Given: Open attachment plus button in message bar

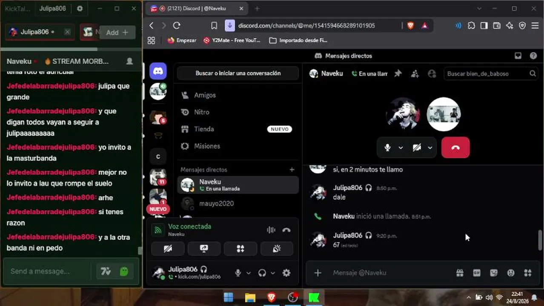Looking at the screenshot, I should (318, 273).
